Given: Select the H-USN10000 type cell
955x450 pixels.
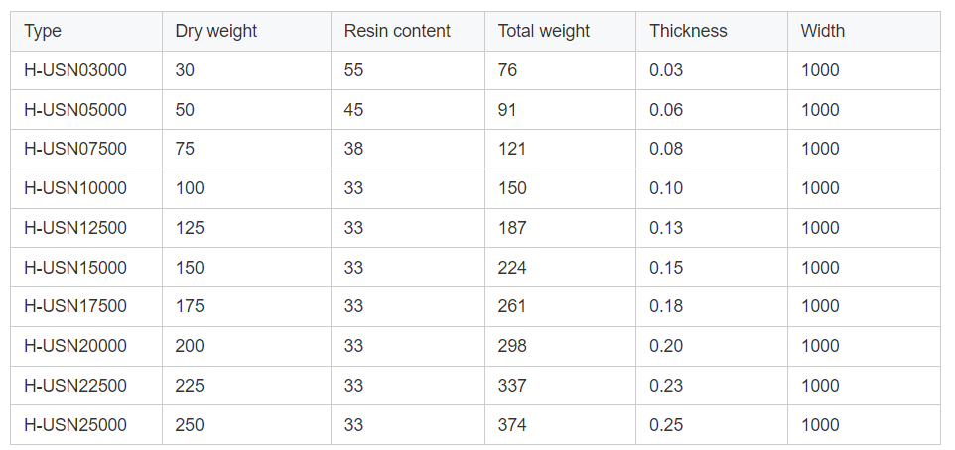Looking at the screenshot, I should click(x=75, y=188).
